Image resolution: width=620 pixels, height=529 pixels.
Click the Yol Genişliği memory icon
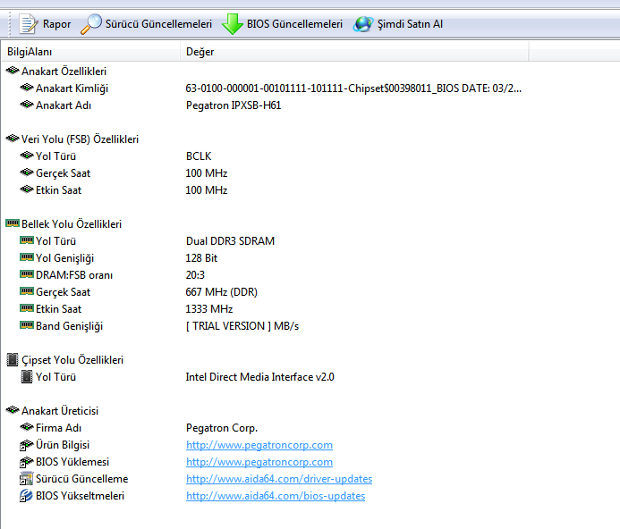27,257
